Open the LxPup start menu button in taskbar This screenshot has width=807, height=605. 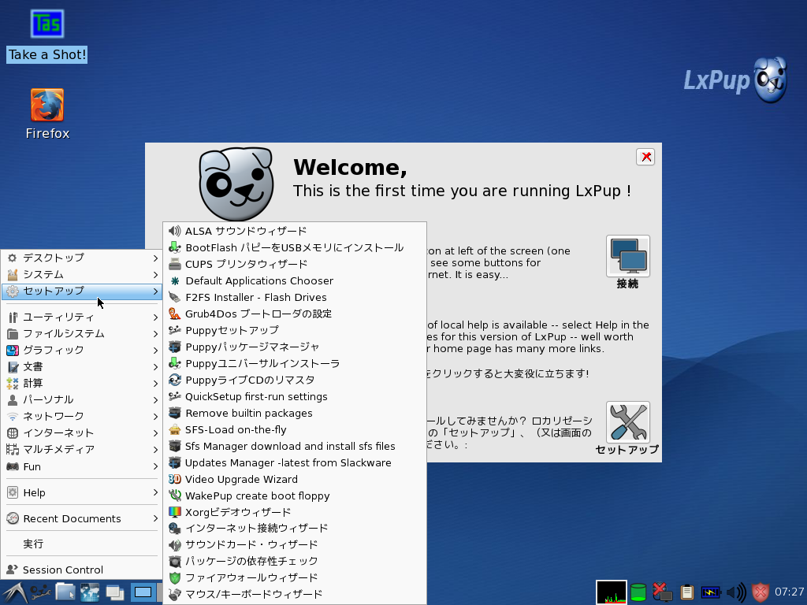point(14,592)
